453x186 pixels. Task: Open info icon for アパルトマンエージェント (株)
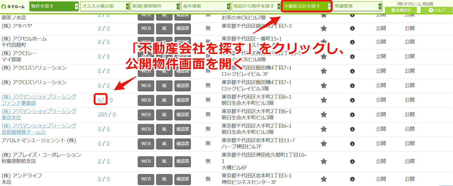352,144
